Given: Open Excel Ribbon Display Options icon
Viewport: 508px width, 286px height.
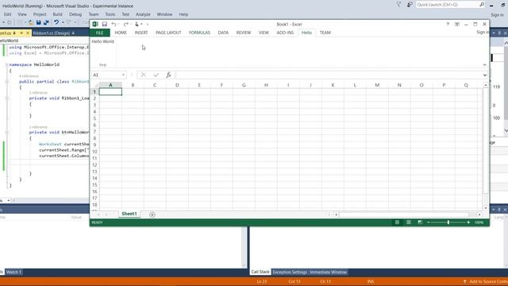Looking at the screenshot, I should [457, 24].
